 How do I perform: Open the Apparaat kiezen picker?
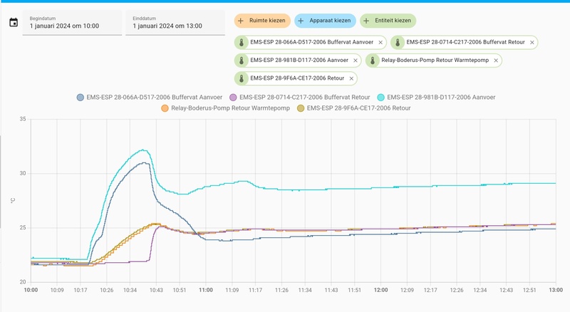click(325, 21)
